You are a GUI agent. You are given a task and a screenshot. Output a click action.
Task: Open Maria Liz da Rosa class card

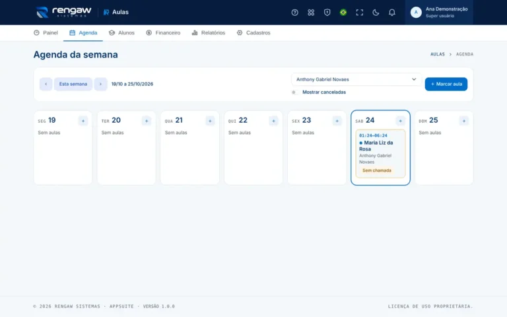click(x=380, y=154)
